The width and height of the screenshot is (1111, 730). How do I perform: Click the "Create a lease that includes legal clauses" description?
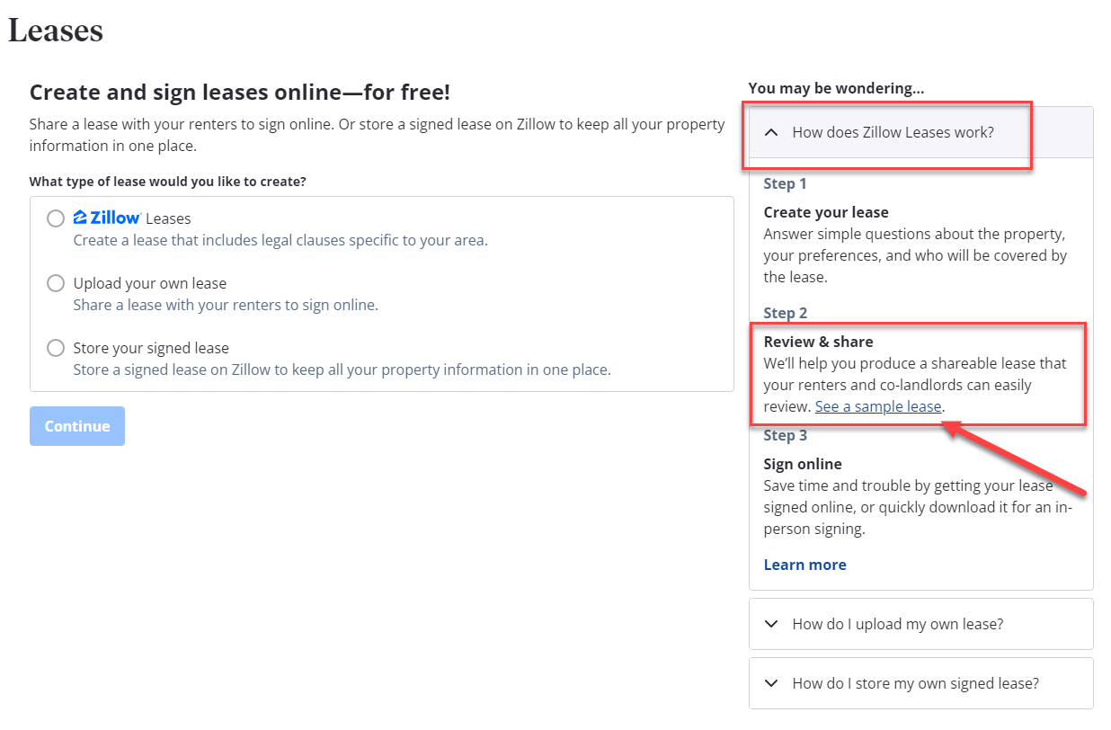click(280, 240)
